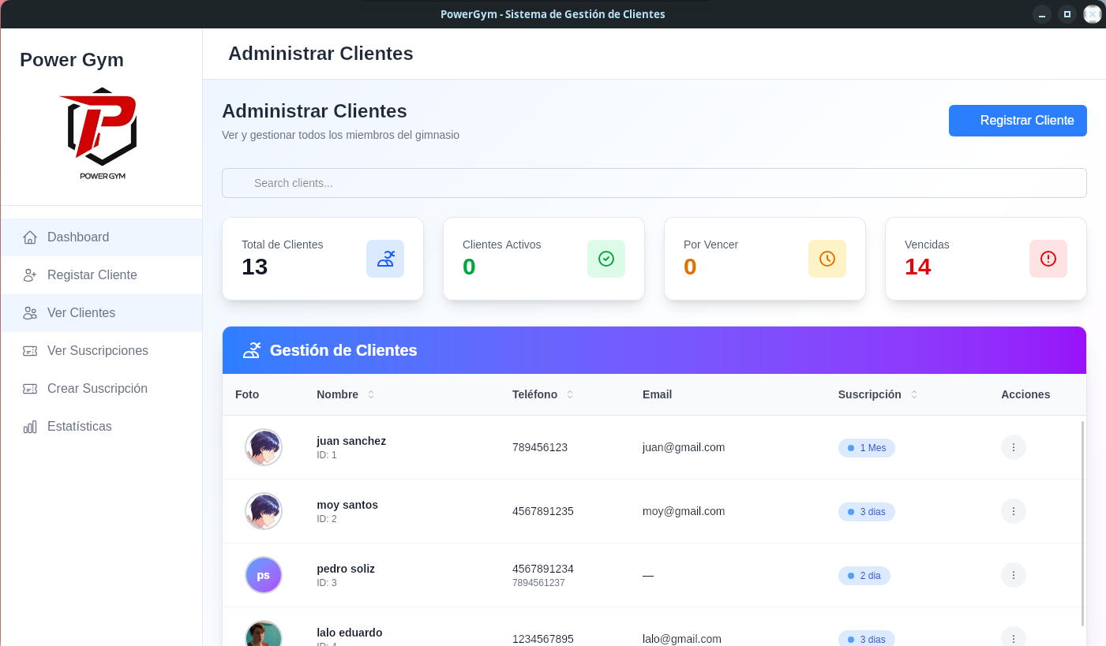Click the secondary phone 7894561237
Image resolution: width=1106 pixels, height=646 pixels.
point(538,583)
